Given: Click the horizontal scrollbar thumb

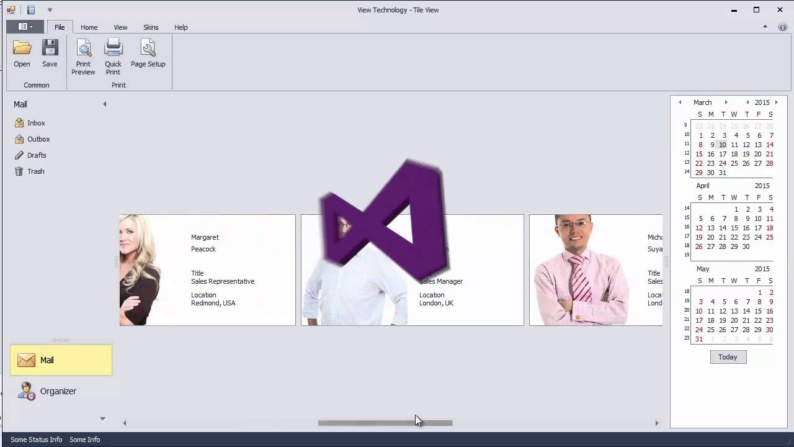Looking at the screenshot, I should [x=385, y=423].
